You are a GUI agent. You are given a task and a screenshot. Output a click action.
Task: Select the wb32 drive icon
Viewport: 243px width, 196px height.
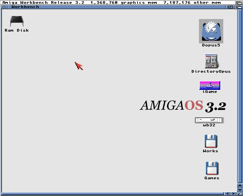(209, 120)
